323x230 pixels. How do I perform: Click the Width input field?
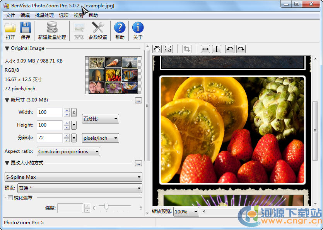(50, 112)
